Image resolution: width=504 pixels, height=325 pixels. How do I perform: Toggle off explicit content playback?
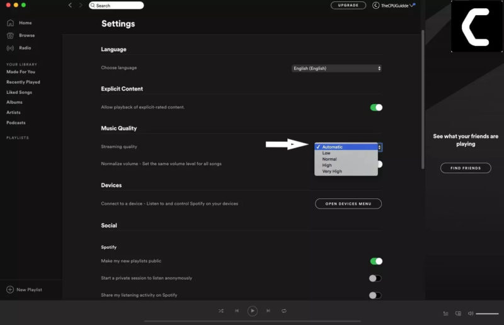pos(376,107)
